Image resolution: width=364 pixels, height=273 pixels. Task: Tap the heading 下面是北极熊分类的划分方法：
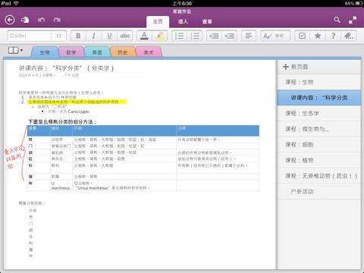pos(62,121)
